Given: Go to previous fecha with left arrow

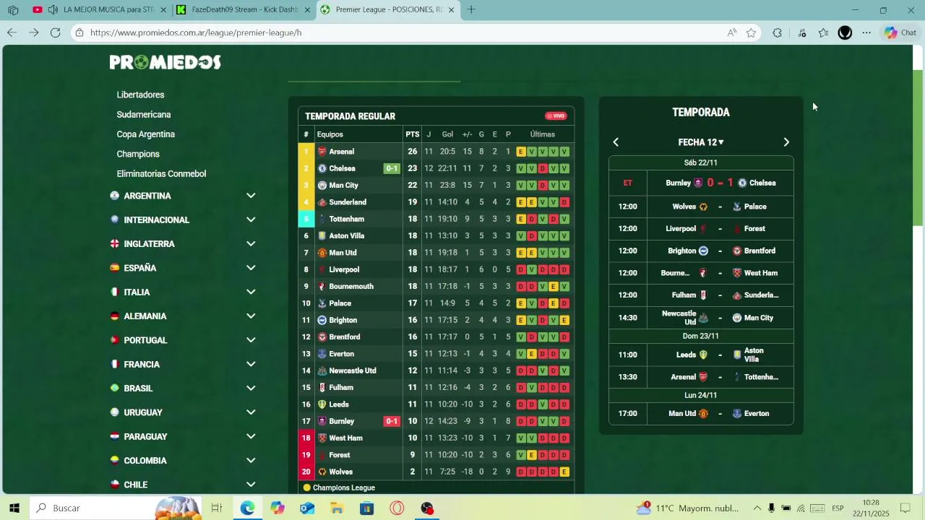Looking at the screenshot, I should tap(616, 142).
